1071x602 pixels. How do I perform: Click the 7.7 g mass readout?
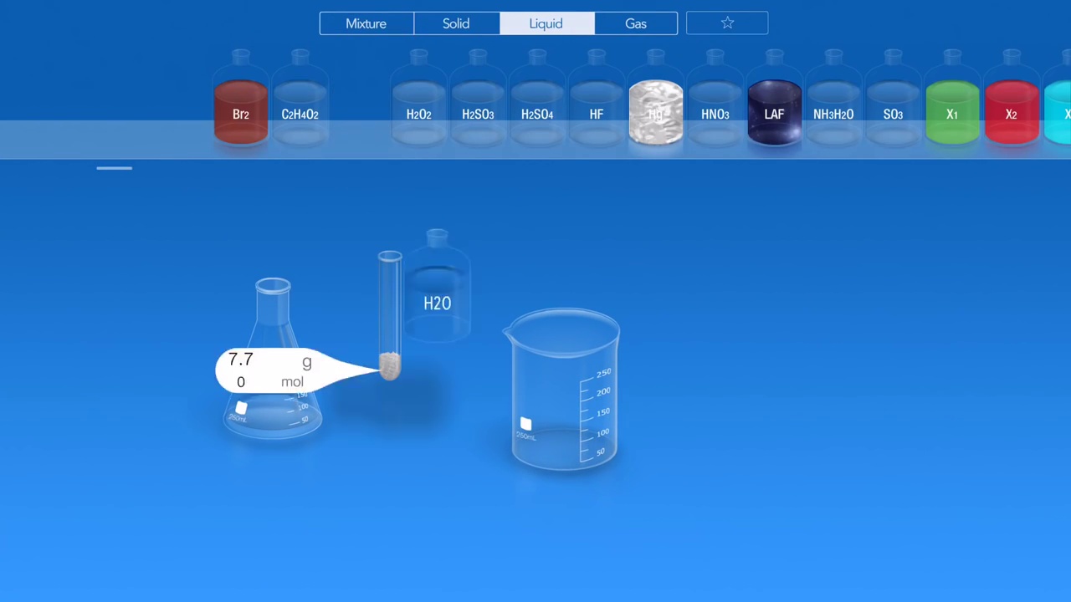pyautogui.click(x=241, y=360)
